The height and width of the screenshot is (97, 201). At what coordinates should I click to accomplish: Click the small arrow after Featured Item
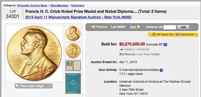197,34
